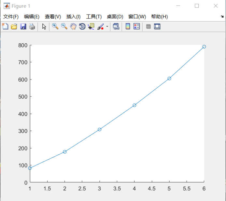Select the Brush data tool
Screen dimensions: 226x201
click(101, 26)
